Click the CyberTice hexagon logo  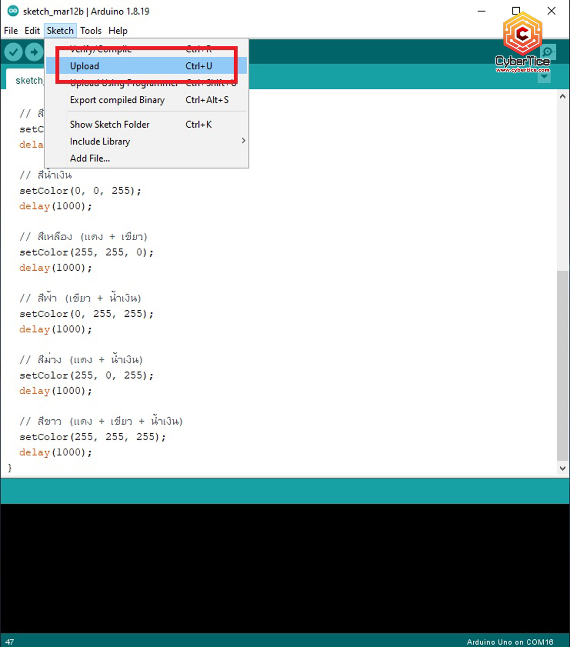coord(522,34)
